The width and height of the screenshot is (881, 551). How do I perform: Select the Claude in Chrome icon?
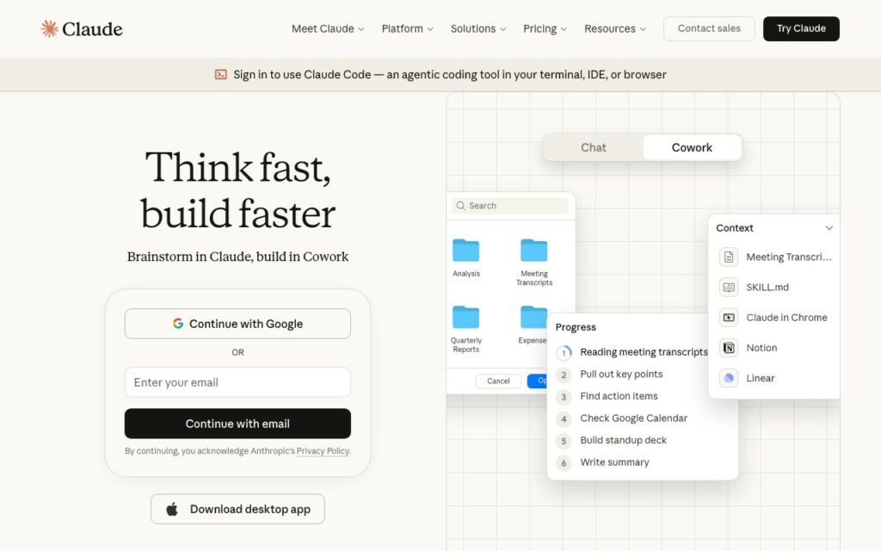(x=729, y=318)
